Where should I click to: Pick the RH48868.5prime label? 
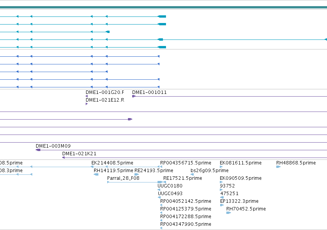click(x=296, y=163)
